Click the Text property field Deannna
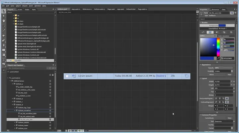 [223, 121]
